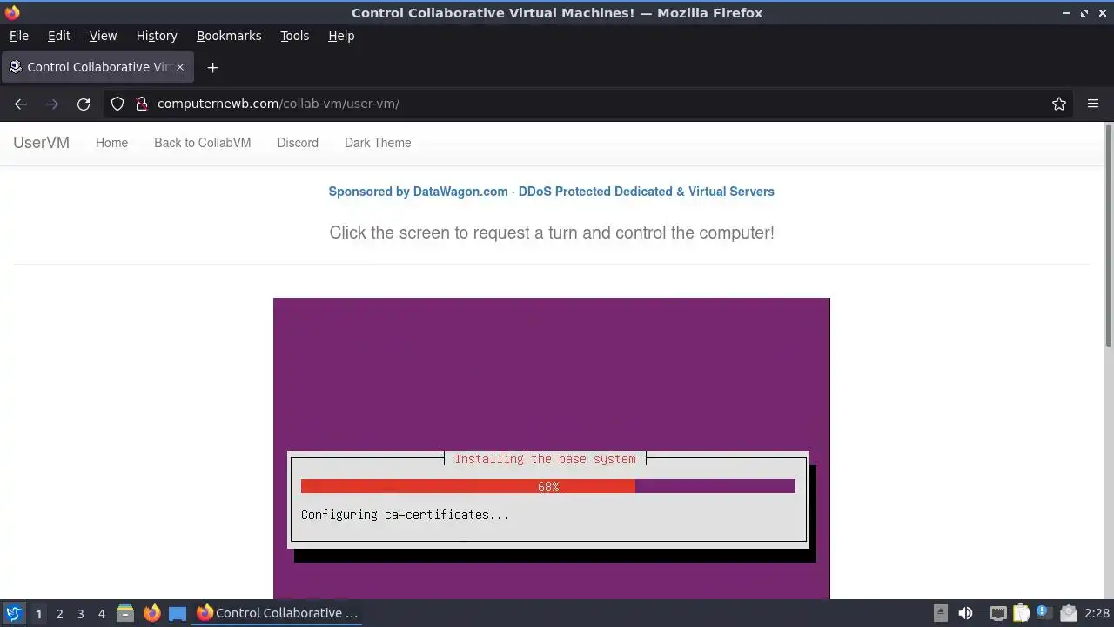Open the Discord link
Viewport: 1114px width, 627px height.
click(x=298, y=143)
